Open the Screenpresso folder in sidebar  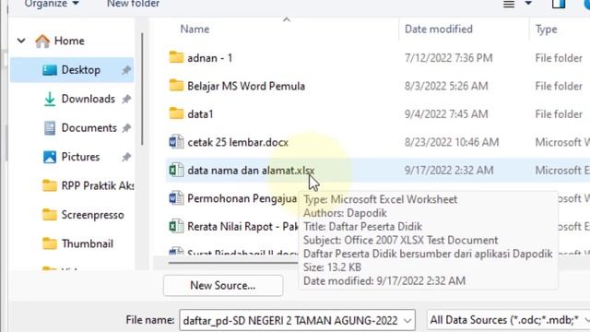[92, 215]
